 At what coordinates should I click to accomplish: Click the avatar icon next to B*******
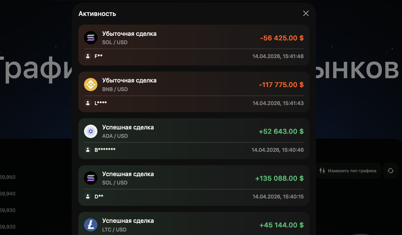point(88,150)
